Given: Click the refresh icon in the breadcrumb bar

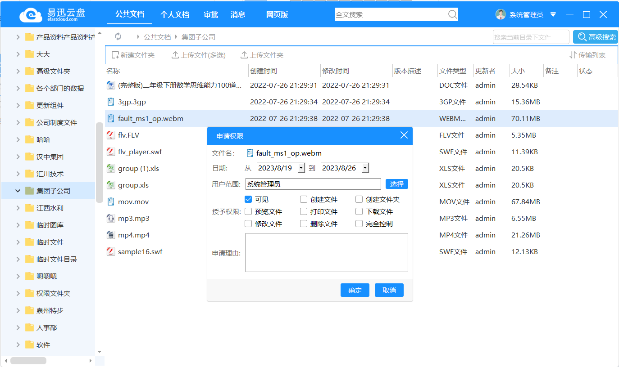Looking at the screenshot, I should point(118,36).
